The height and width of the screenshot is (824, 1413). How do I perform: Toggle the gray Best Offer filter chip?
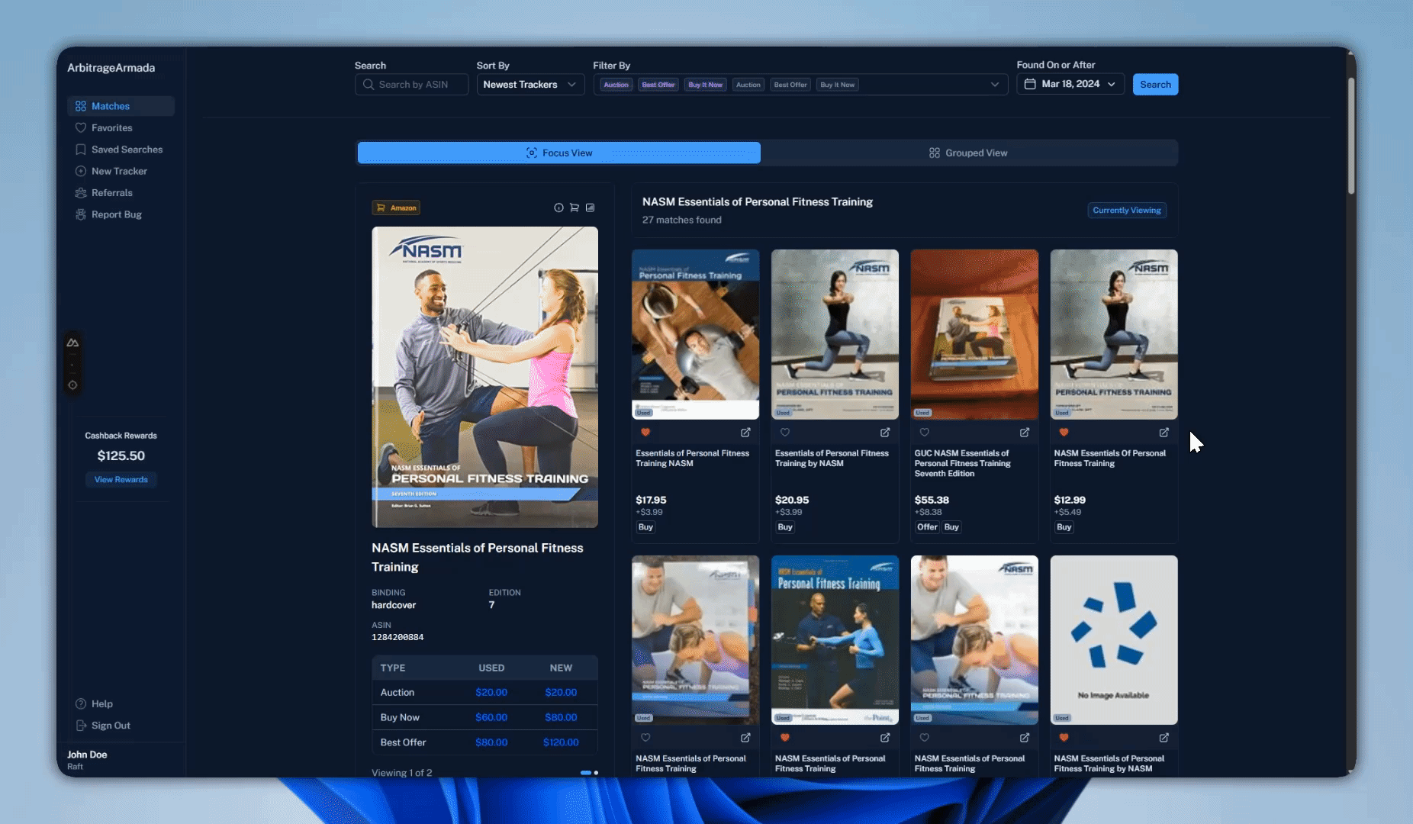(x=790, y=85)
